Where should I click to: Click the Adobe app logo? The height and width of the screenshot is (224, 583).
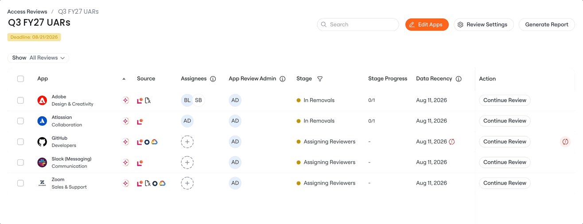(42, 100)
